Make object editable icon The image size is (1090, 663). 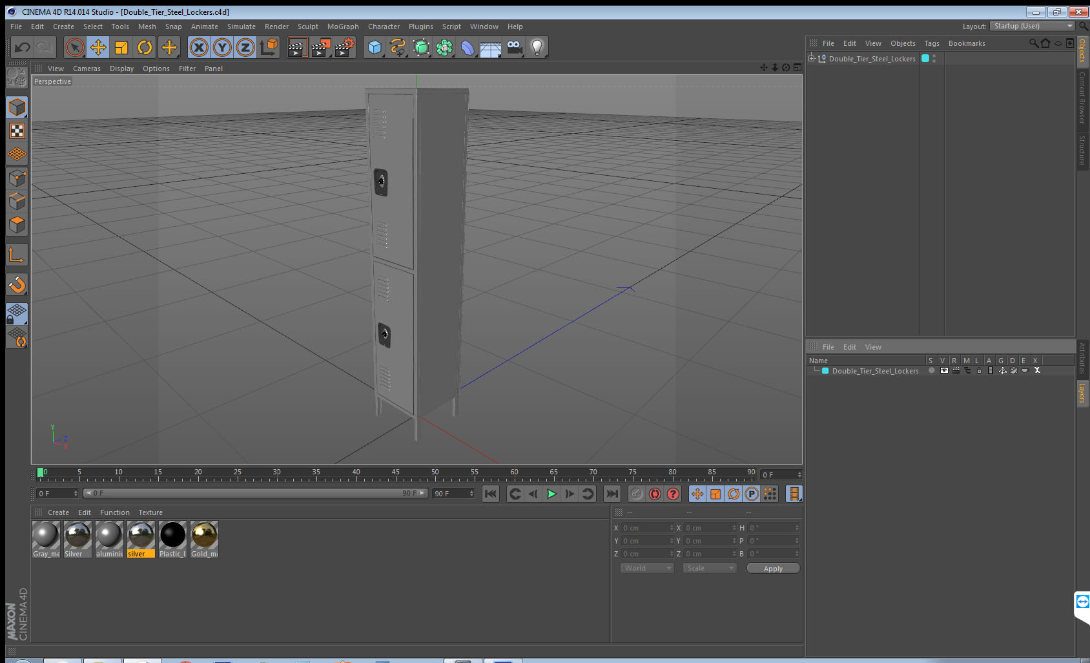pos(17,78)
